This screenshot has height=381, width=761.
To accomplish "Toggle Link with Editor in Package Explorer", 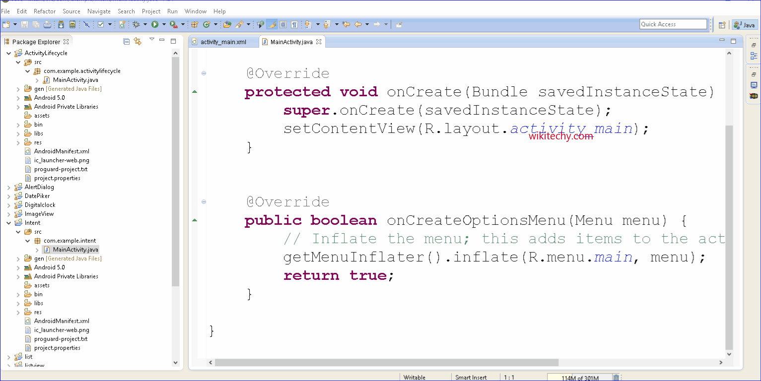I will pos(138,42).
